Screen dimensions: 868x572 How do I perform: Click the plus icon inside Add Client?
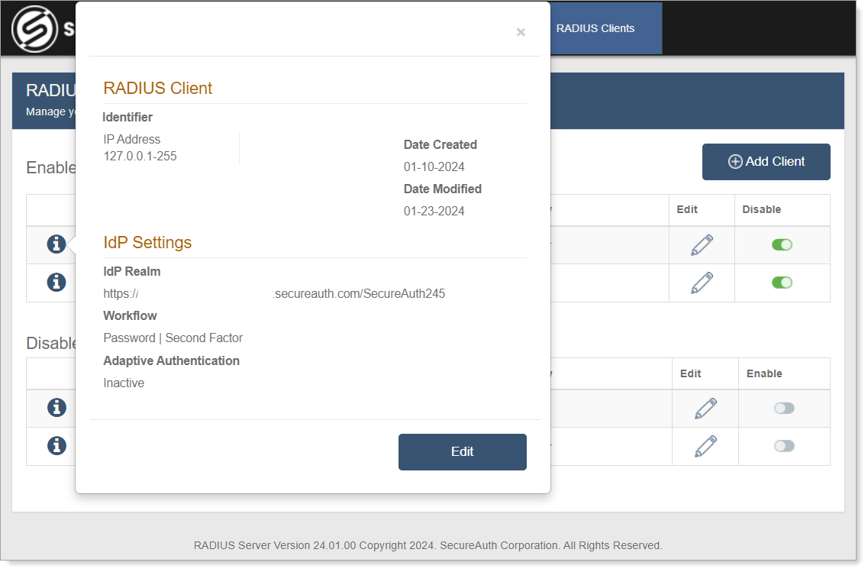pyautogui.click(x=735, y=161)
